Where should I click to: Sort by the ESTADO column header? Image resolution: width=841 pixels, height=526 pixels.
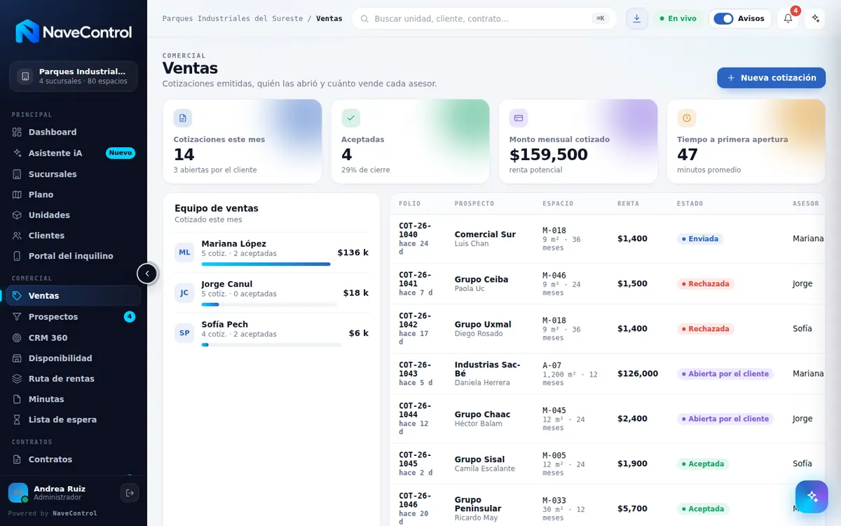690,203
